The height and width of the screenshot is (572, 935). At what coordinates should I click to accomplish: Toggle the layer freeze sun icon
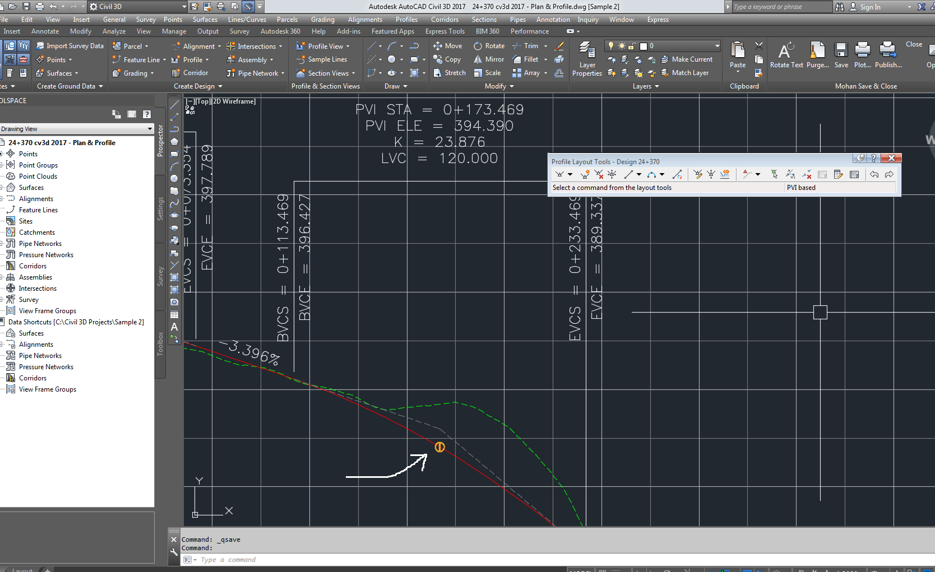point(621,46)
